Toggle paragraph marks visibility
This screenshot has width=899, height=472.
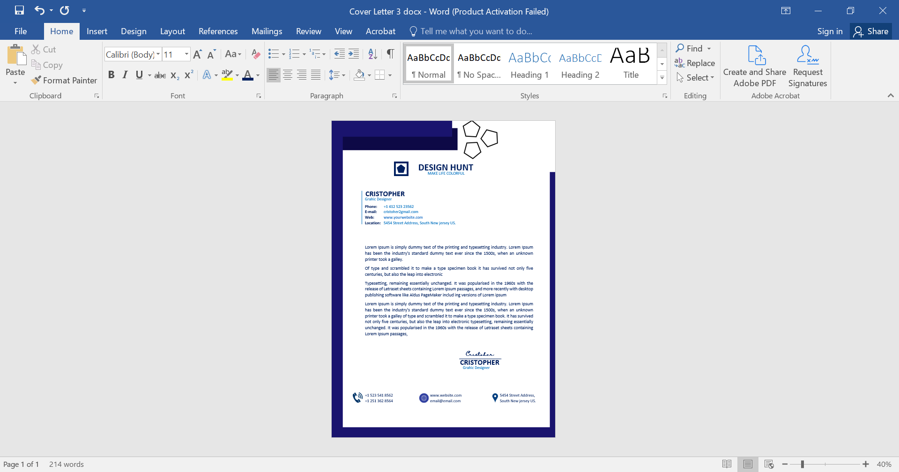point(390,54)
